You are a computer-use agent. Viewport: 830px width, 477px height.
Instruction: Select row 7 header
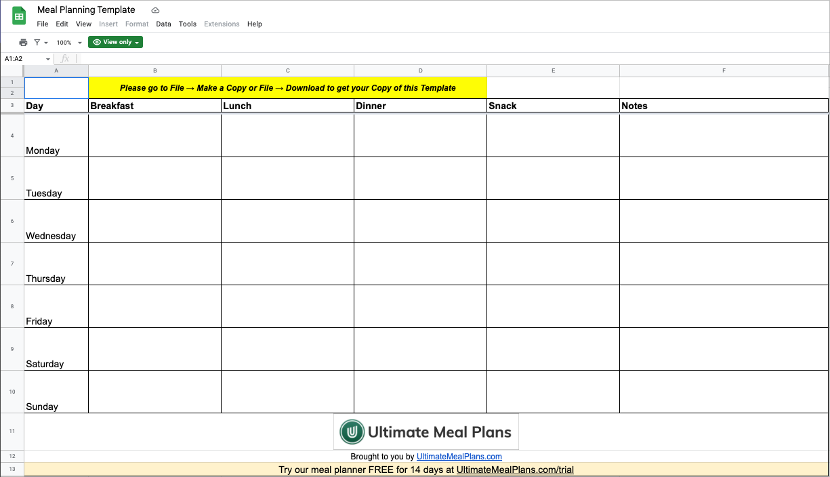(12, 264)
